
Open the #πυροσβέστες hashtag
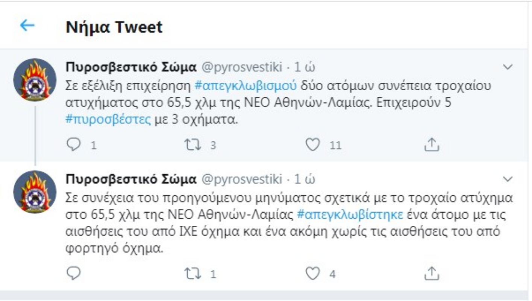click(108, 121)
